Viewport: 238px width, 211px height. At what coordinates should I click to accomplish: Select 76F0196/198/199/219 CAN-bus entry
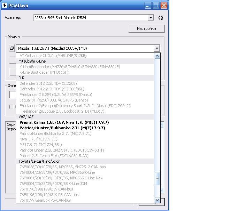[x=85, y=189]
